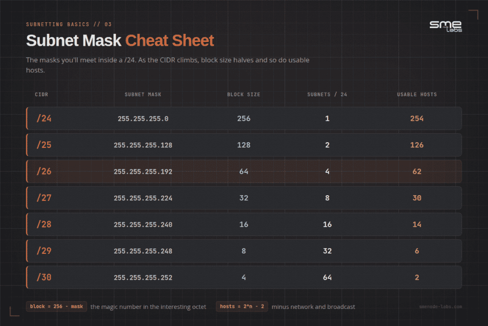488x326 pixels.
Task: Select mask 255.255.255.128
Action: 143,145
